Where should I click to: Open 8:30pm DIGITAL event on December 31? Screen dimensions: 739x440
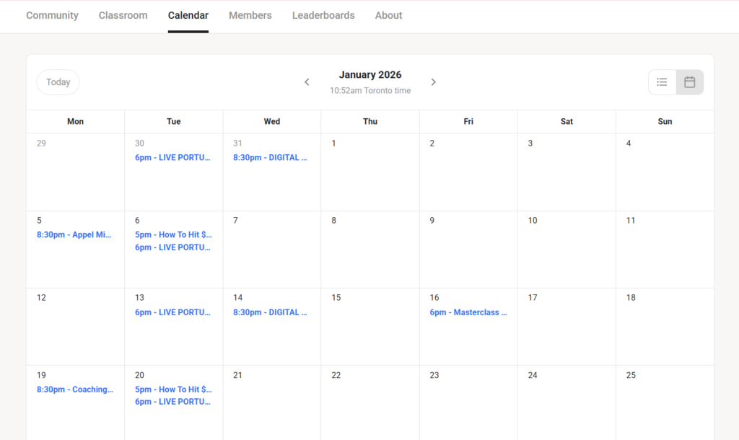tap(270, 158)
